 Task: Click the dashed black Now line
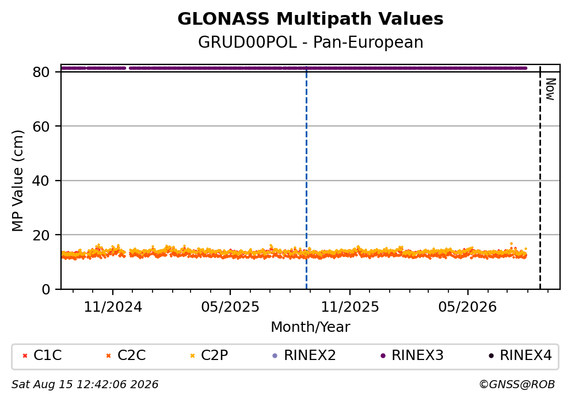point(540,178)
